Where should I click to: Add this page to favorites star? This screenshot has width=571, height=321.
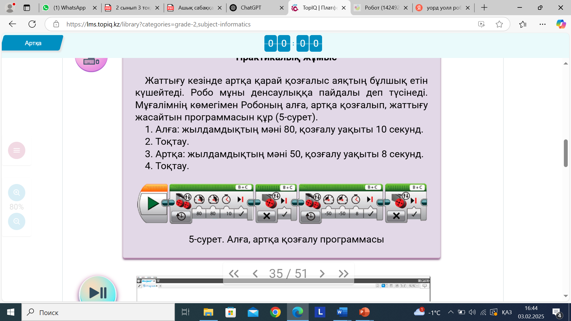coord(499,24)
